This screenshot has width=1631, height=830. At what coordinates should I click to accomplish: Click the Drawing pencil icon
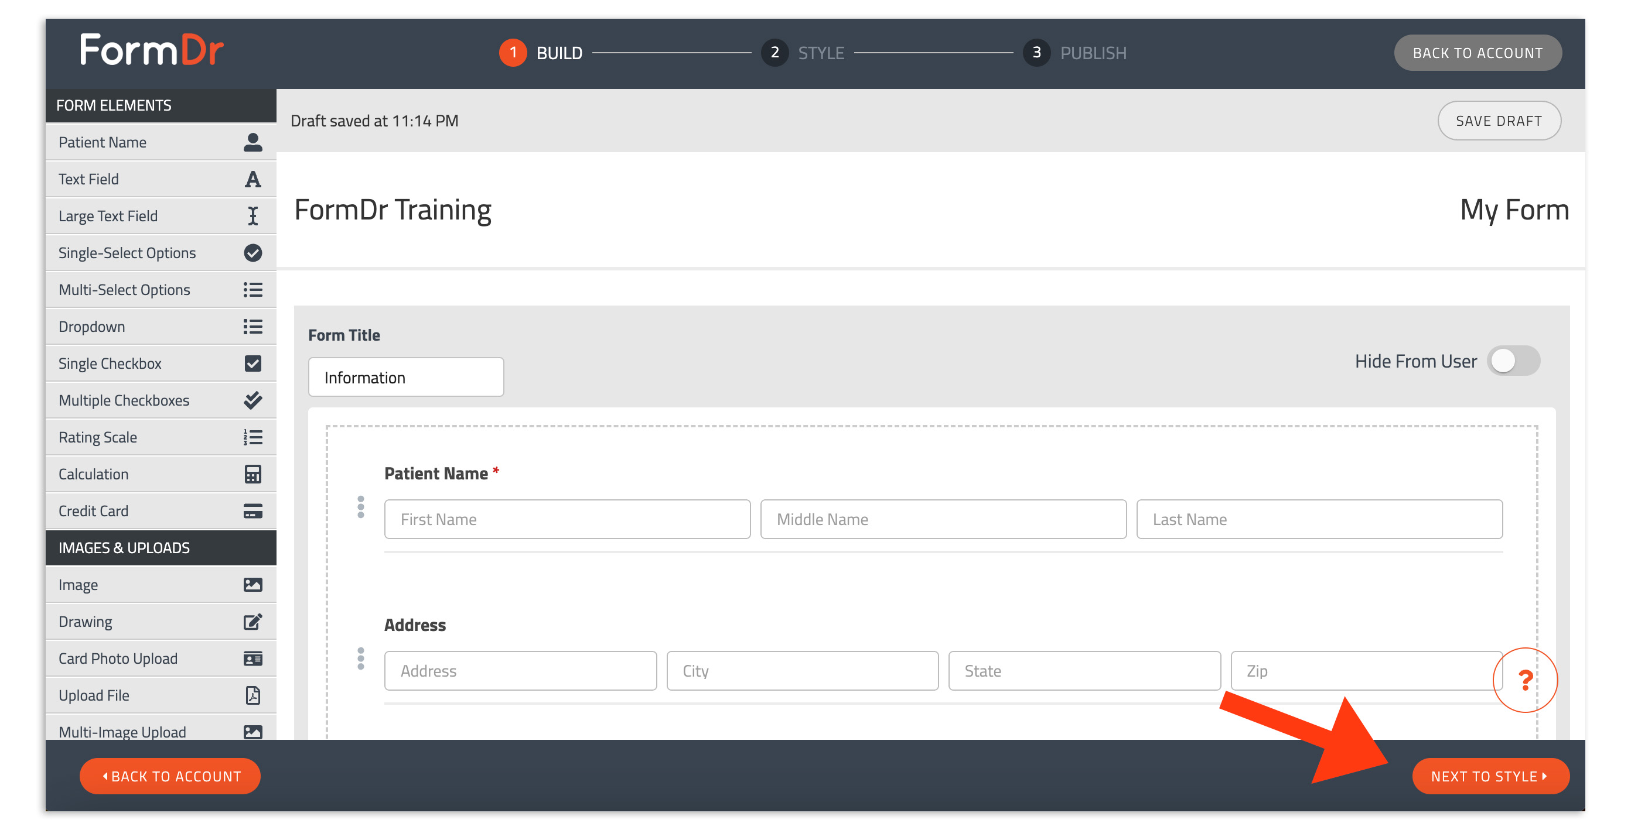(x=253, y=621)
